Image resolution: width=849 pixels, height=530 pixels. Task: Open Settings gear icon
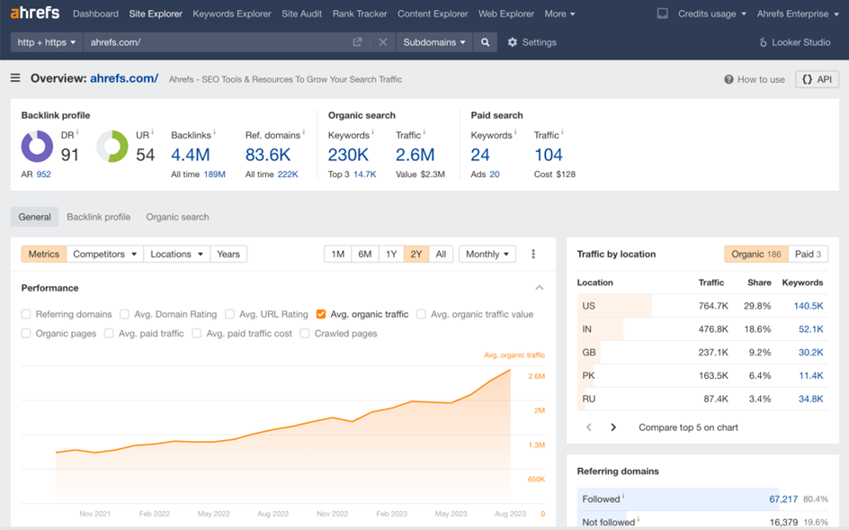513,42
